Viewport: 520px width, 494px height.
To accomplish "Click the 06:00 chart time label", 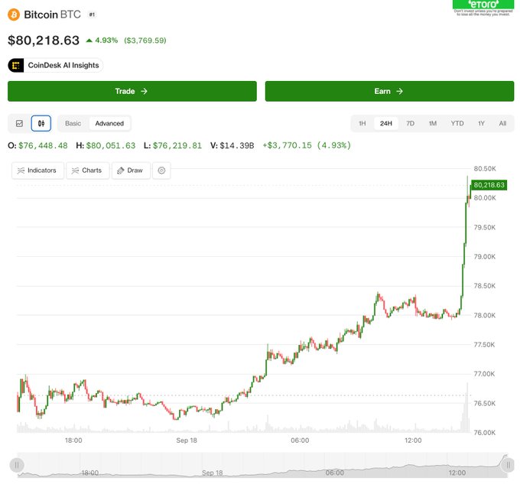I will [x=300, y=440].
